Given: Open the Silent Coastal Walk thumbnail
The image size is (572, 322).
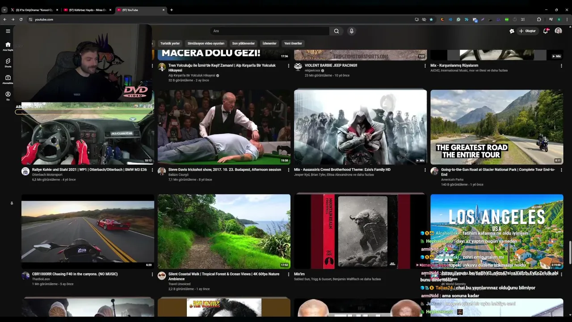Looking at the screenshot, I should 224,231.
